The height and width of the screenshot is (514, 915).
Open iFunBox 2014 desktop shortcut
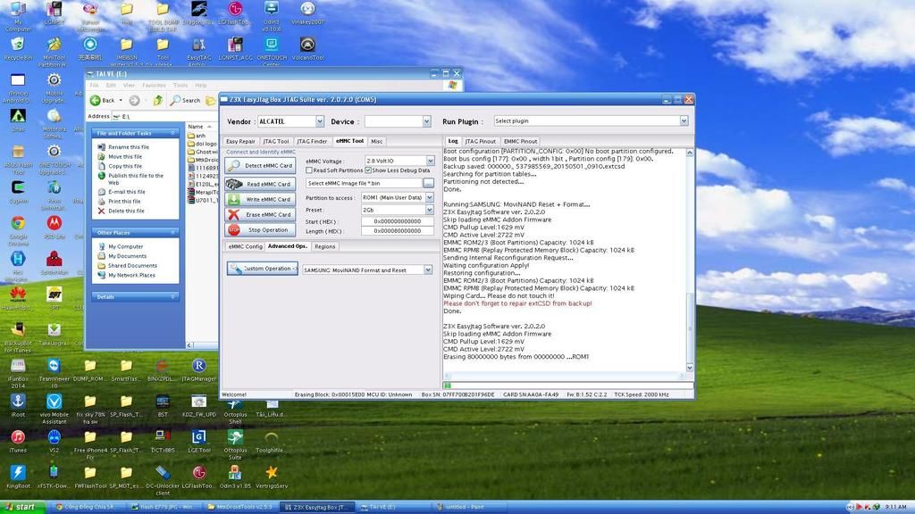pos(18,373)
